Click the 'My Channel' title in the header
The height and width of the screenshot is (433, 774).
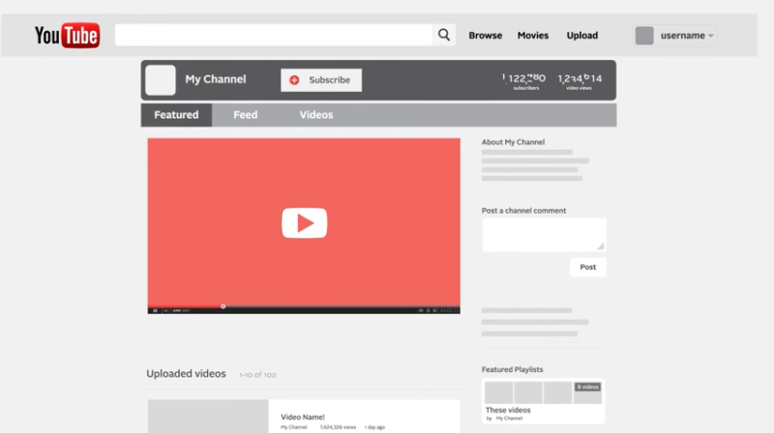click(x=215, y=79)
